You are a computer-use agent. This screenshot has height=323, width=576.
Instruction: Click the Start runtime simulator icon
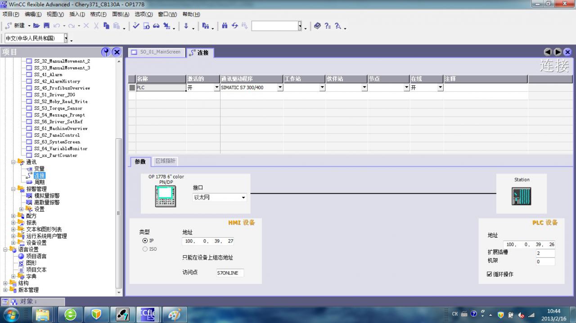(146, 26)
